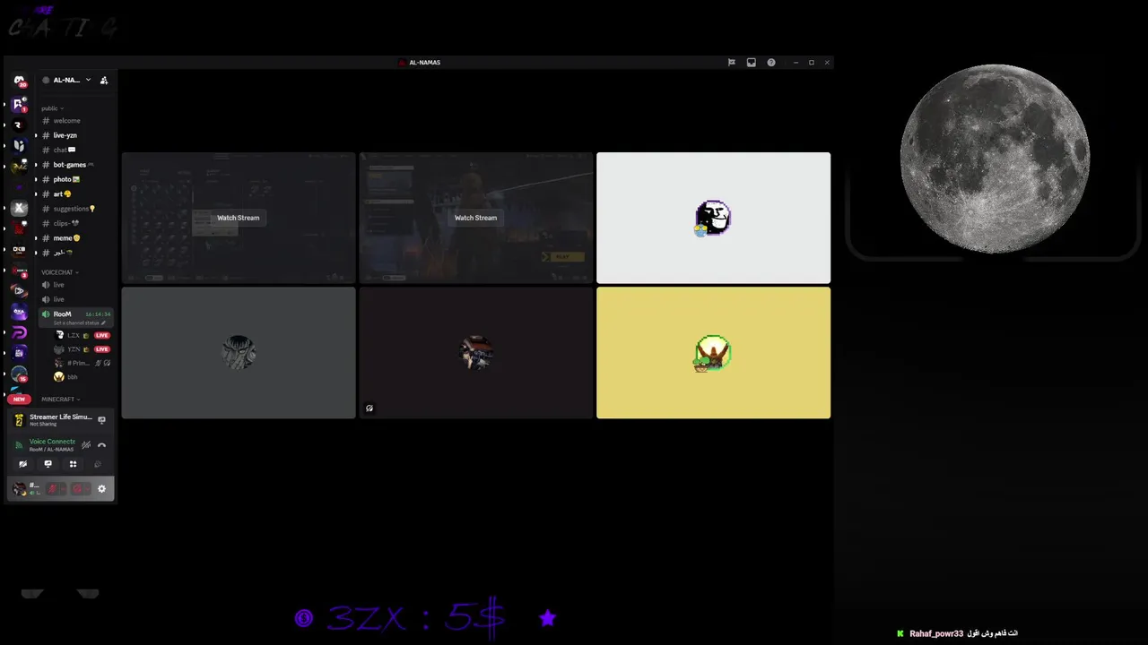
Task: Select the yellow tile with green-ringed avatar
Action: tap(713, 353)
